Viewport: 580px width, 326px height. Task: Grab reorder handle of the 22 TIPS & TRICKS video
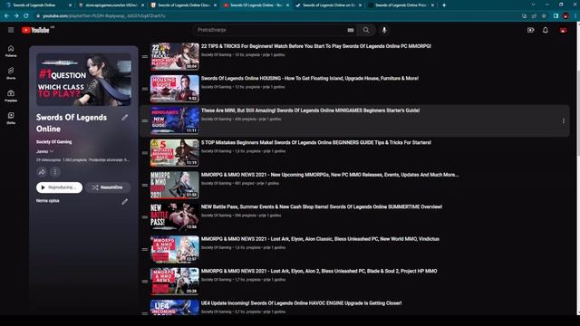[145, 56]
